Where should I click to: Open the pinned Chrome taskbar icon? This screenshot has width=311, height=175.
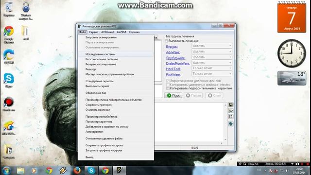tap(49, 171)
